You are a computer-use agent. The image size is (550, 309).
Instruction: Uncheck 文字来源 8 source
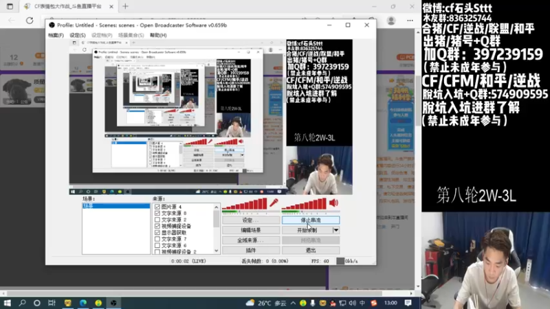point(157,213)
